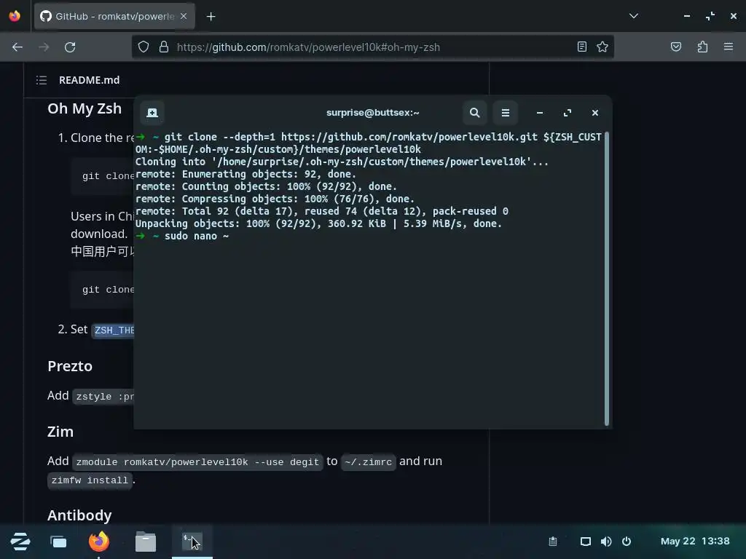
Task: Click the Antibody heading
Action: point(79,515)
